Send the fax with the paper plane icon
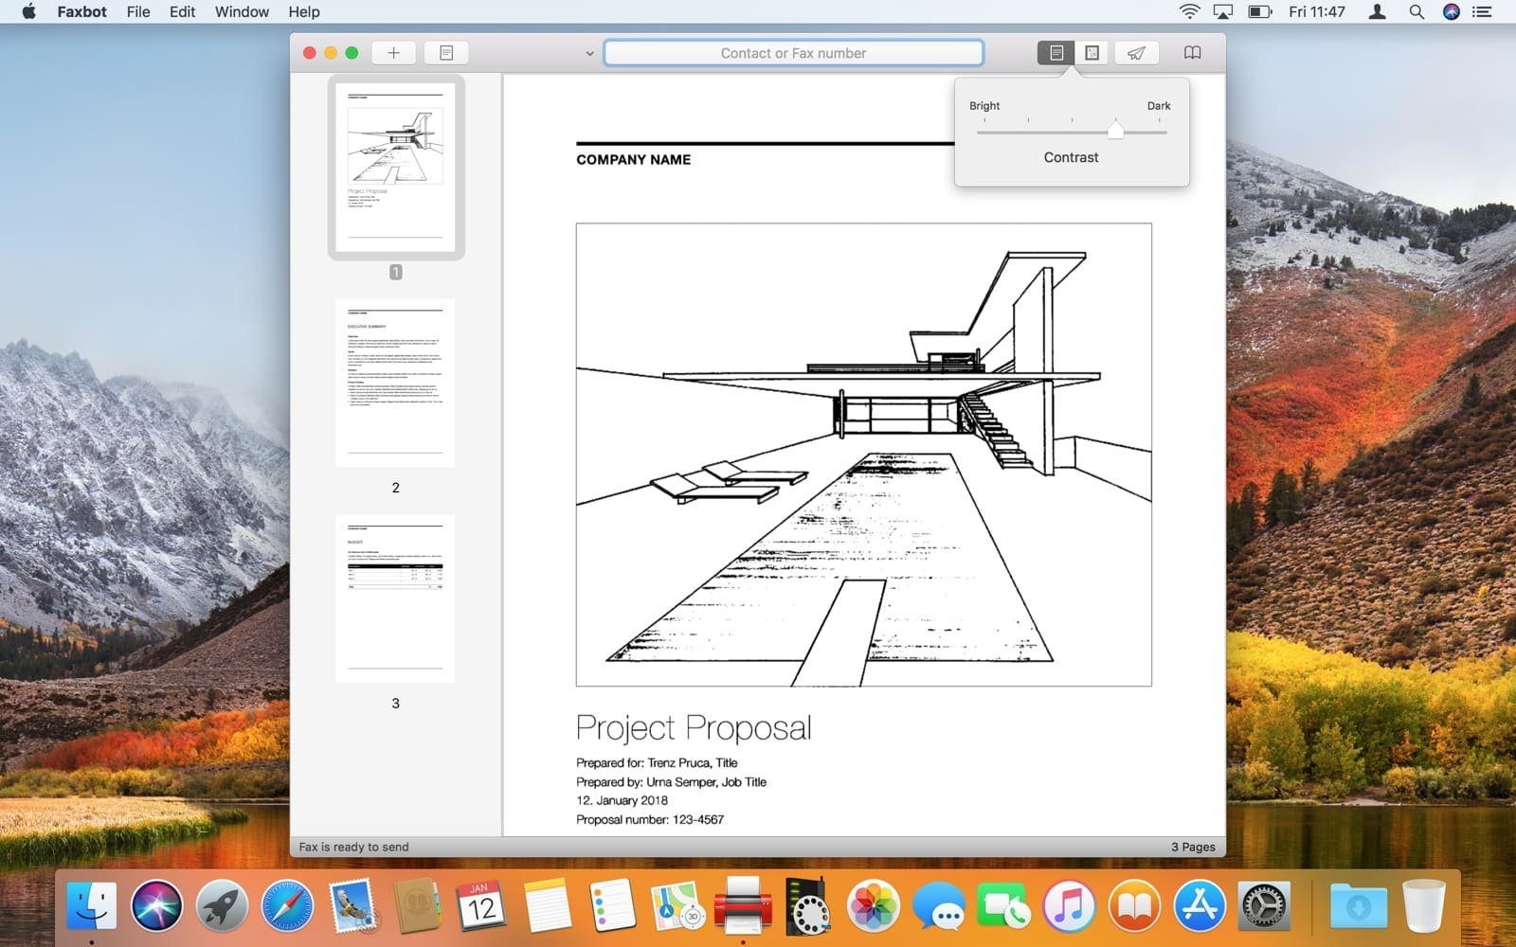 click(x=1136, y=53)
